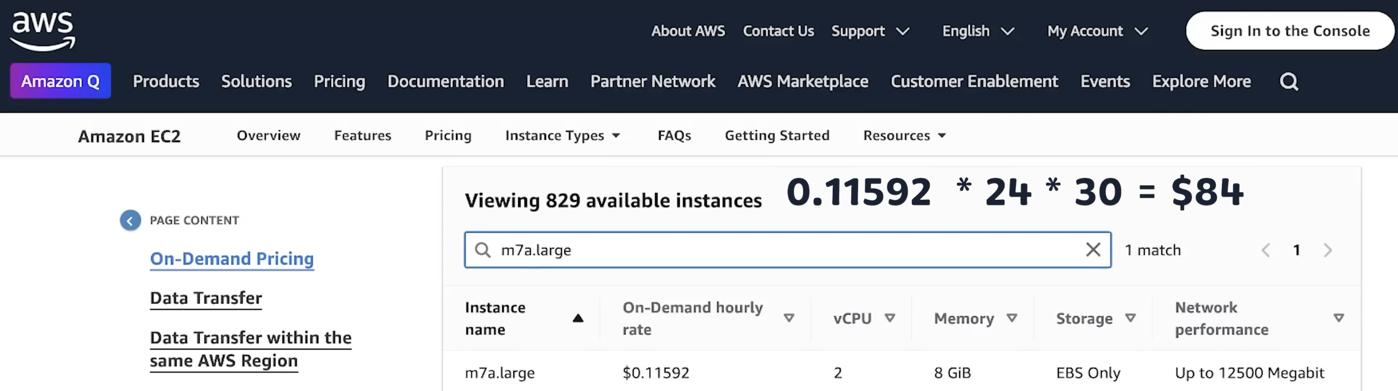1398x391 pixels.
Task: Go to previous results page arrow
Action: pyautogui.click(x=1266, y=250)
